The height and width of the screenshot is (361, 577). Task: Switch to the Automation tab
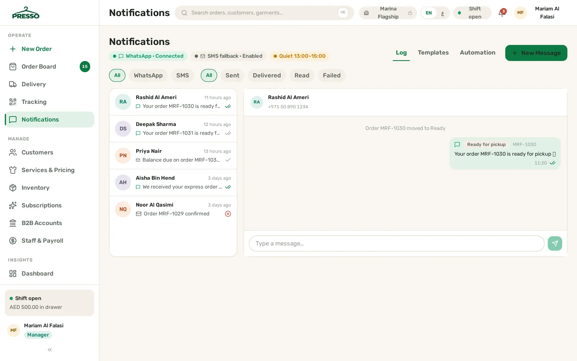(x=478, y=53)
